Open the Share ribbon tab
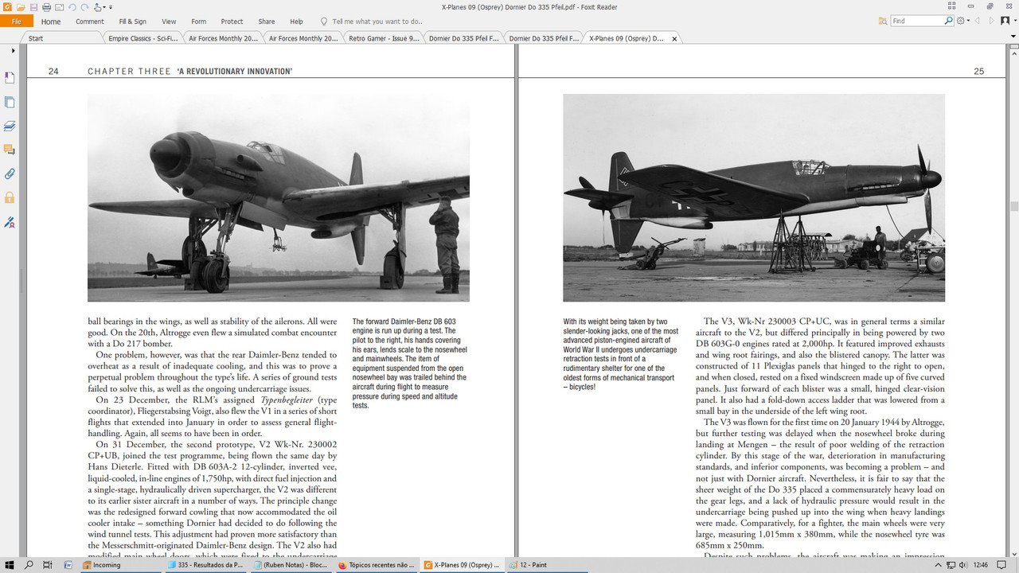Viewport: 1019px width, 573px height. pyautogui.click(x=267, y=21)
